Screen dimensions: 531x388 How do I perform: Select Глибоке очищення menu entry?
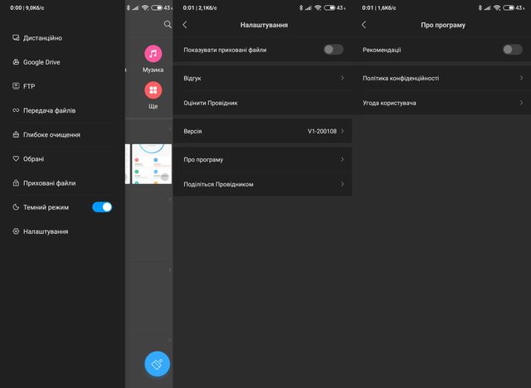[x=51, y=134]
